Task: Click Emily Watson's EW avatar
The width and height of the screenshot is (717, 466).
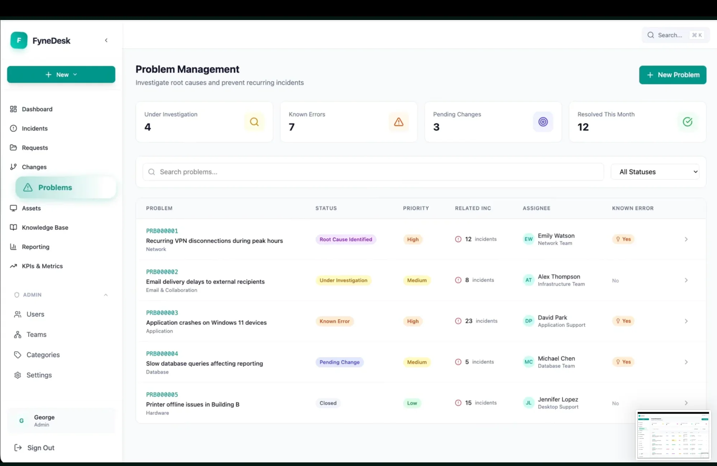Action: (x=528, y=239)
